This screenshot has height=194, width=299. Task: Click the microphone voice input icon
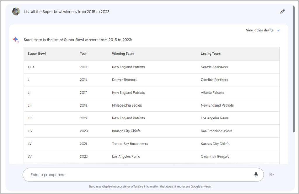tap(256, 174)
